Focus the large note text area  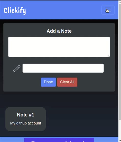[x=59, y=47]
